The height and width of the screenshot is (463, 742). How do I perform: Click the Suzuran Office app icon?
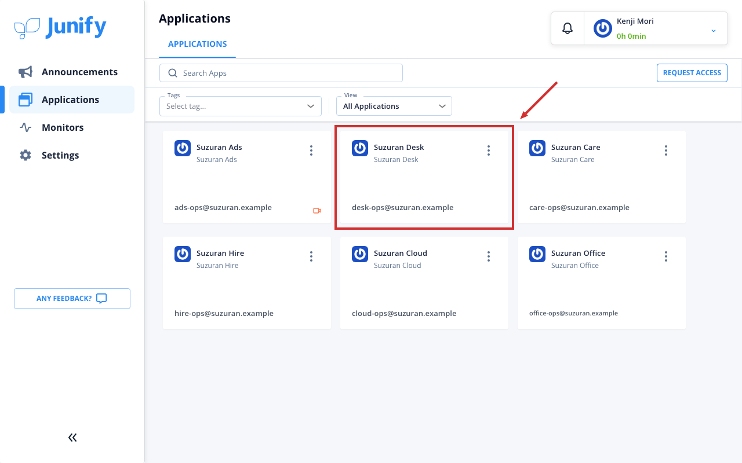537,254
